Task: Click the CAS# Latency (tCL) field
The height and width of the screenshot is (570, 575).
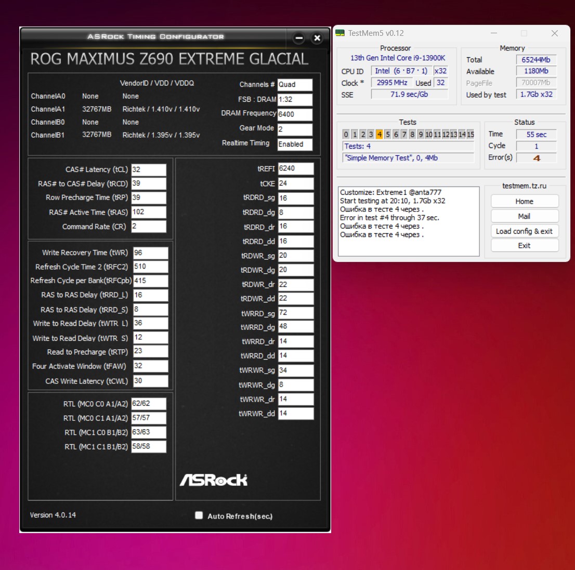Action: (149, 169)
